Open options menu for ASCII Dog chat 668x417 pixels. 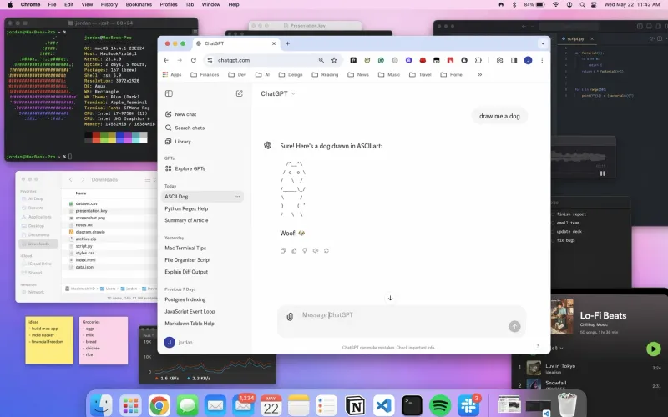(x=237, y=197)
